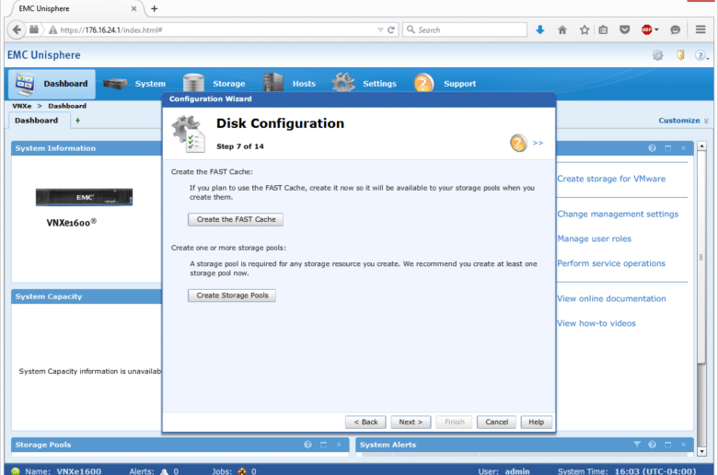Open Create storage for VMware link

[611, 179]
